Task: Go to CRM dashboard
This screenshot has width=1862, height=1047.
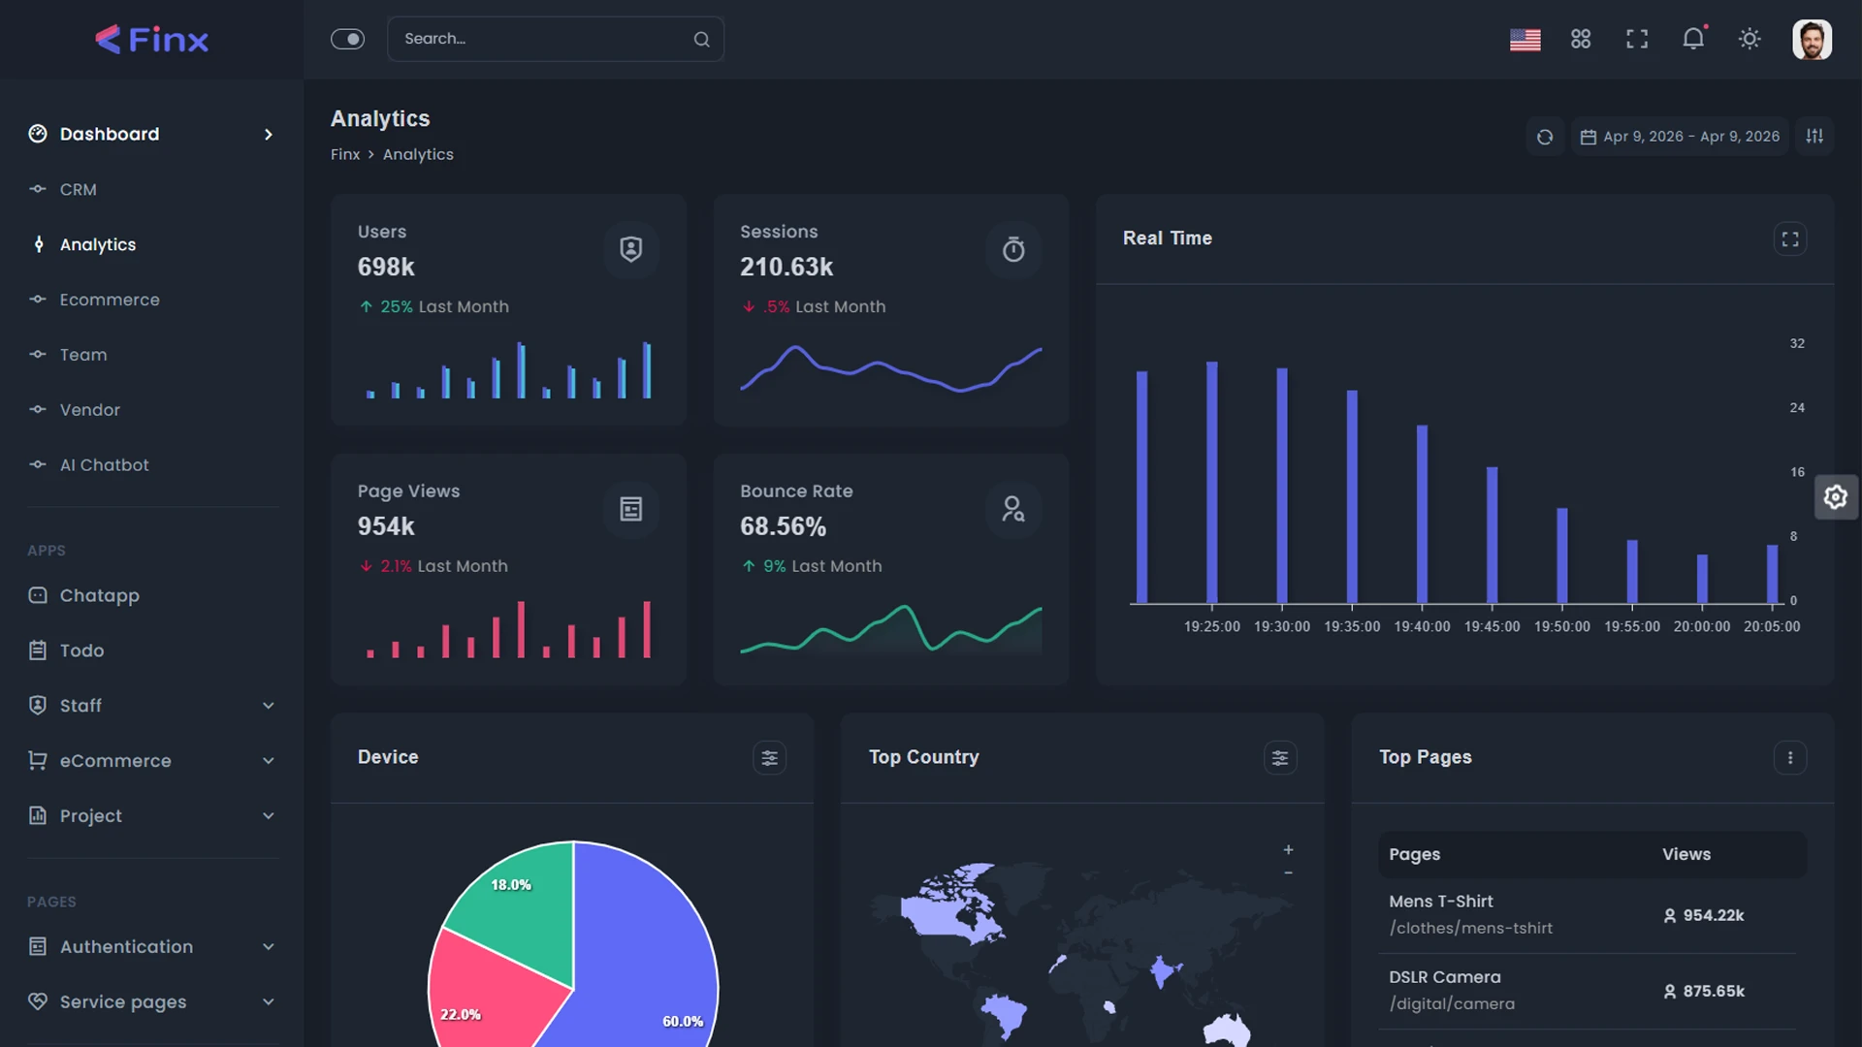Action: pos(78,189)
